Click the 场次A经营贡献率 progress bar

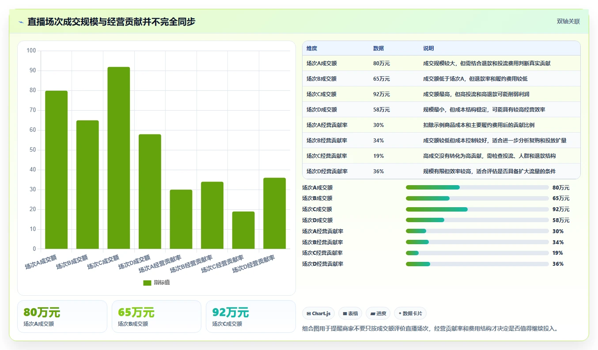point(477,231)
